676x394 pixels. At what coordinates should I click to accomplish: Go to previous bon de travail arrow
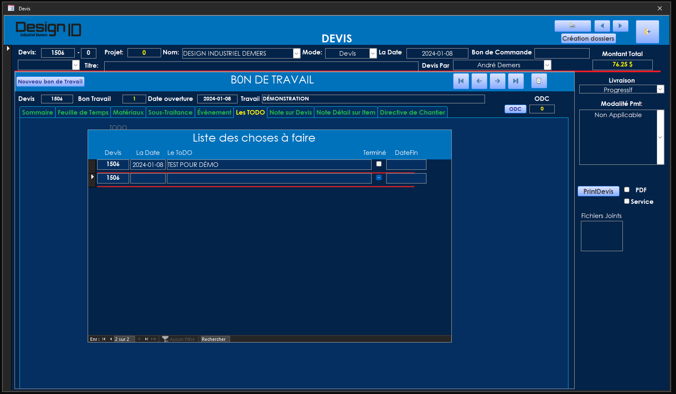(479, 81)
